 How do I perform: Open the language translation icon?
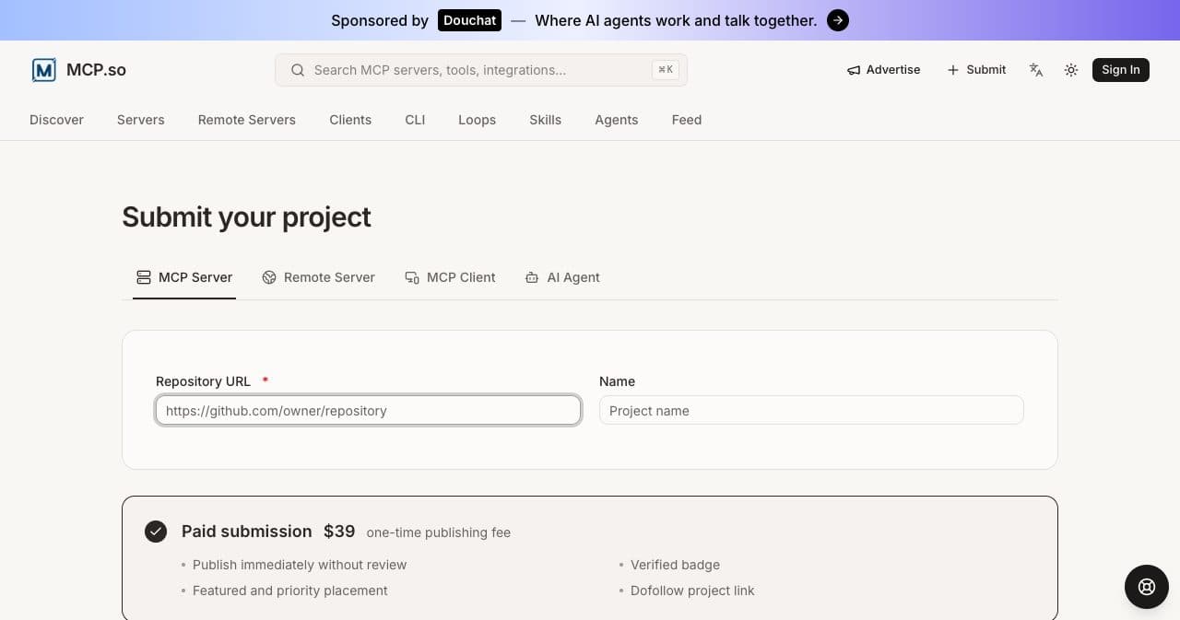point(1036,70)
